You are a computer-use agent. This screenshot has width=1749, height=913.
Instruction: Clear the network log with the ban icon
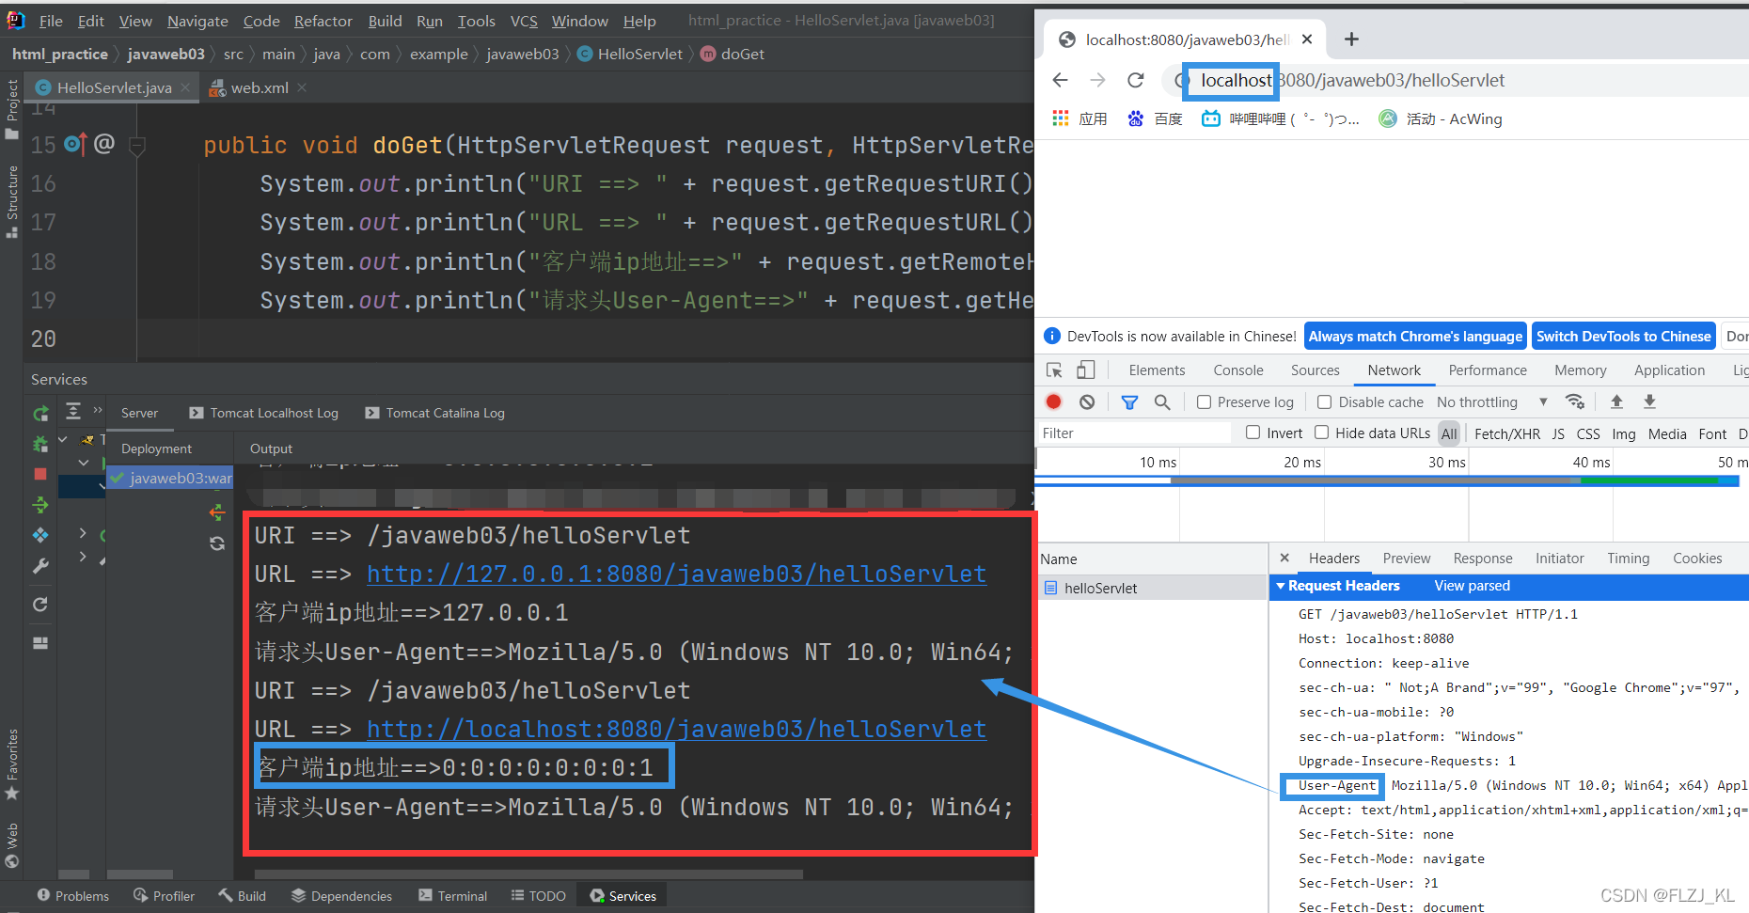(x=1087, y=401)
